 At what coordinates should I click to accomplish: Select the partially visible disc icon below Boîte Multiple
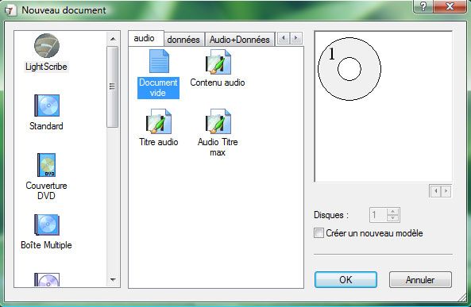point(47,280)
